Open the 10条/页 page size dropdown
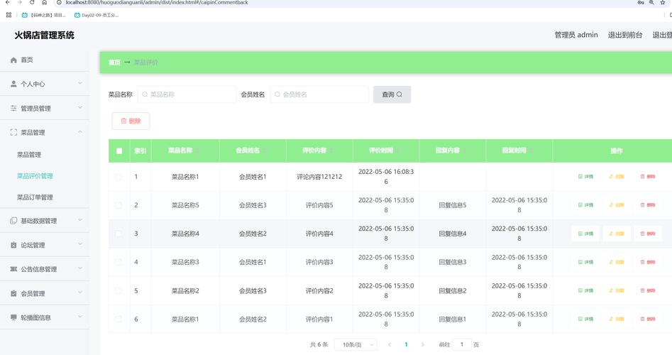This screenshot has width=672, height=355. click(355, 344)
